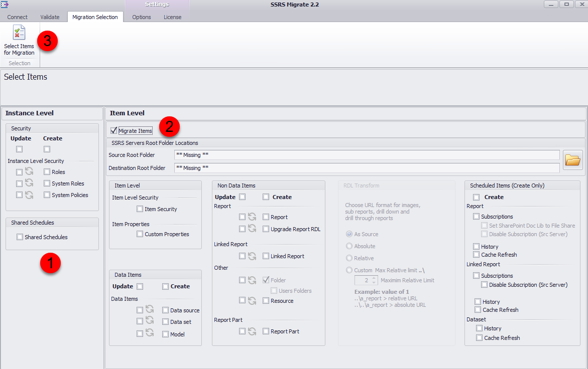This screenshot has width=588, height=369.
Task: Open the root folder browse icon
Action: pyautogui.click(x=572, y=160)
